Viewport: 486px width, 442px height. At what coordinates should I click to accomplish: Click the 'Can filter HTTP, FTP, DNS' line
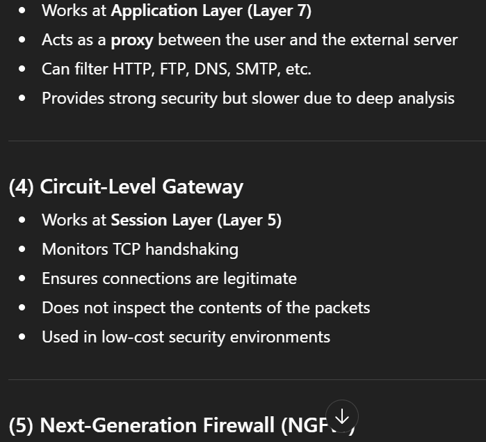coord(177,69)
